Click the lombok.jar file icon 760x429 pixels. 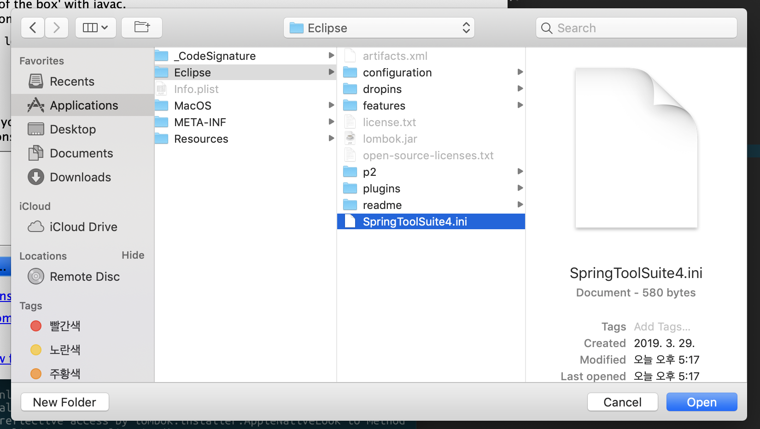[350, 139]
